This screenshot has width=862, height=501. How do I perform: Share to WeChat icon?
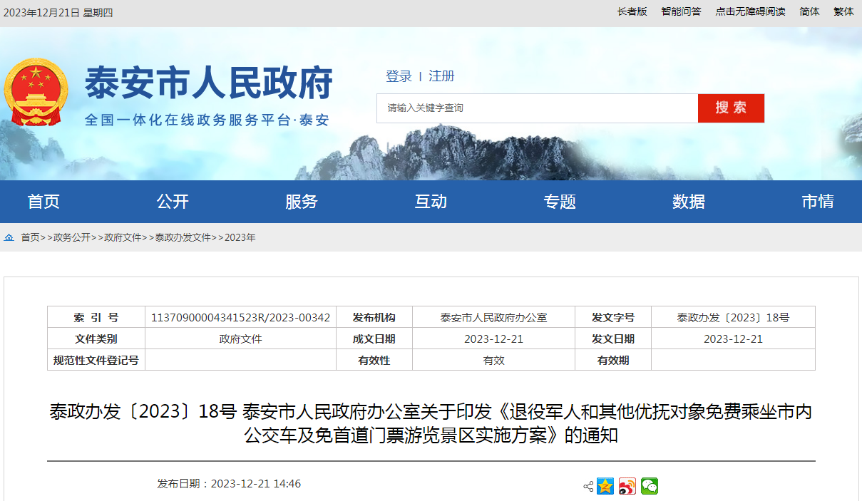650,486
